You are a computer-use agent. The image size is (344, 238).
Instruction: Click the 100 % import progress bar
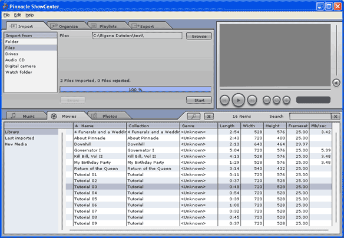click(135, 90)
